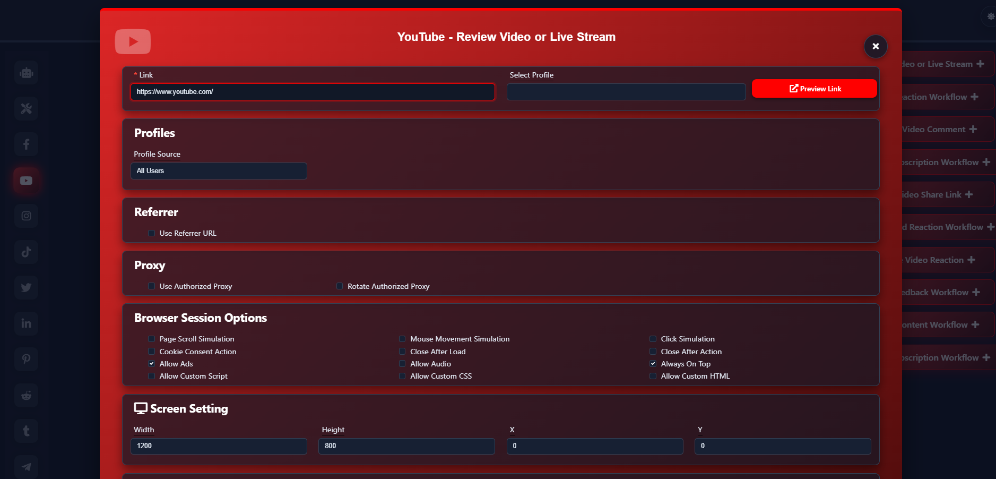Click the Preview Link button

click(815, 89)
